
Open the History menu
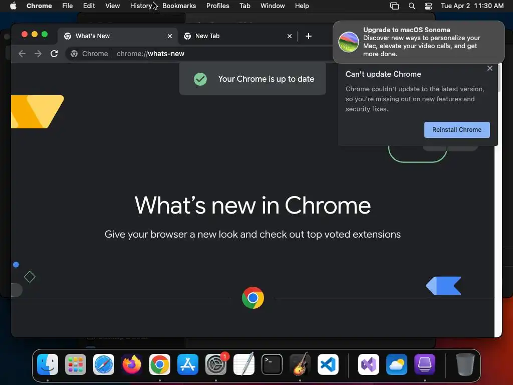[141, 6]
